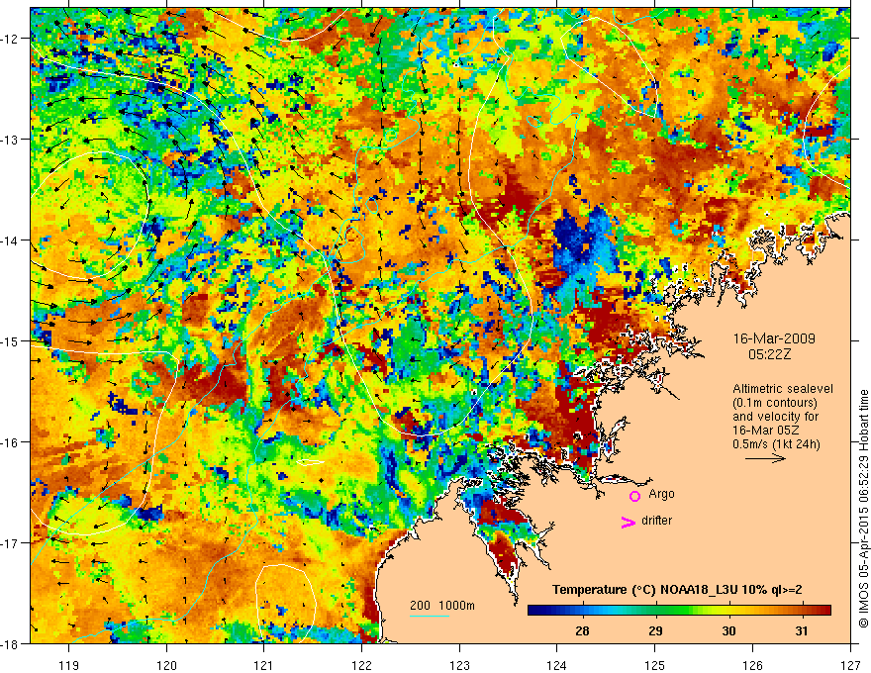Screen dimensions: 871x673
Task: Click the -12 latitude axis label
Action: [x=11, y=39]
